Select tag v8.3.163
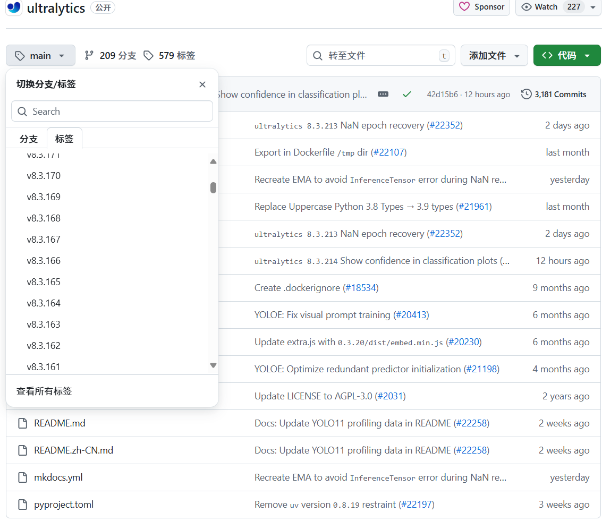The image size is (602, 521). point(44,324)
